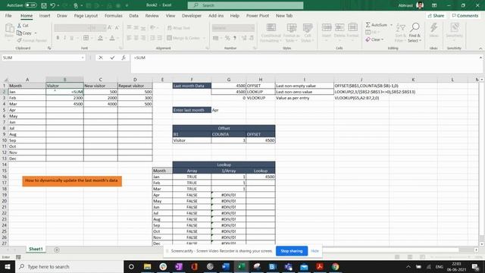Toggle Wrap Text
This screenshot has height=273, width=485.
point(179,28)
